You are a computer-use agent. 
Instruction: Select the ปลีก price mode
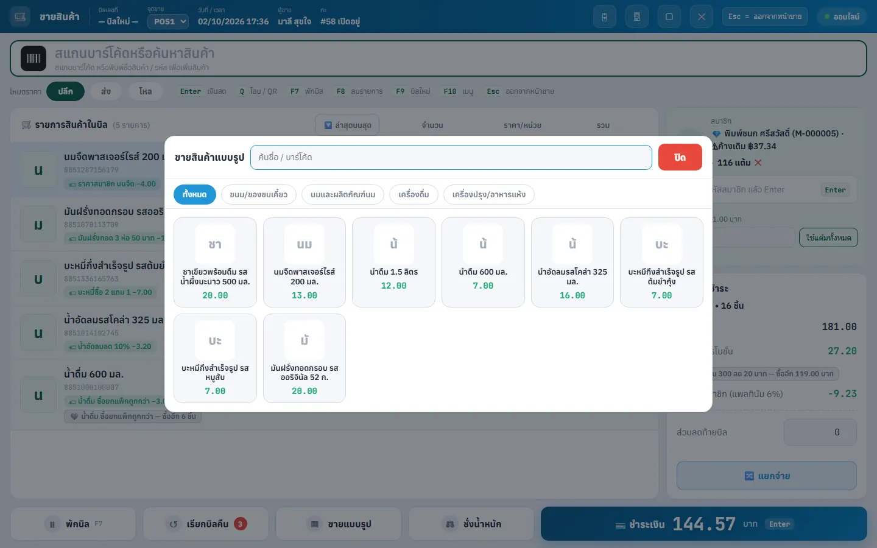click(65, 91)
